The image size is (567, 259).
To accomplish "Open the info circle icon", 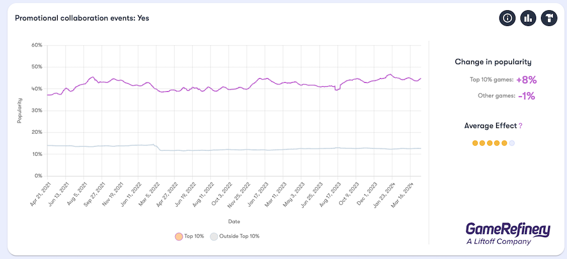I will pos(507,18).
